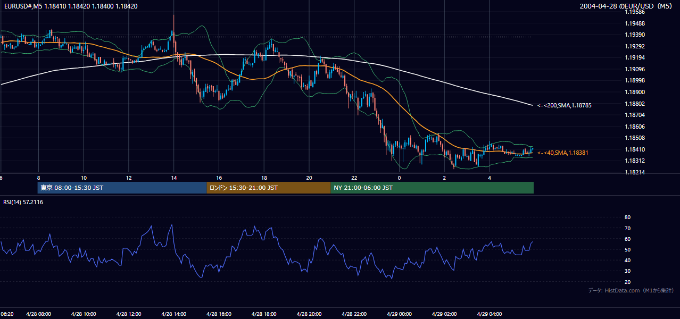Click hour label 18 under price chart
The image size is (680, 319).
pyautogui.click(x=264, y=178)
